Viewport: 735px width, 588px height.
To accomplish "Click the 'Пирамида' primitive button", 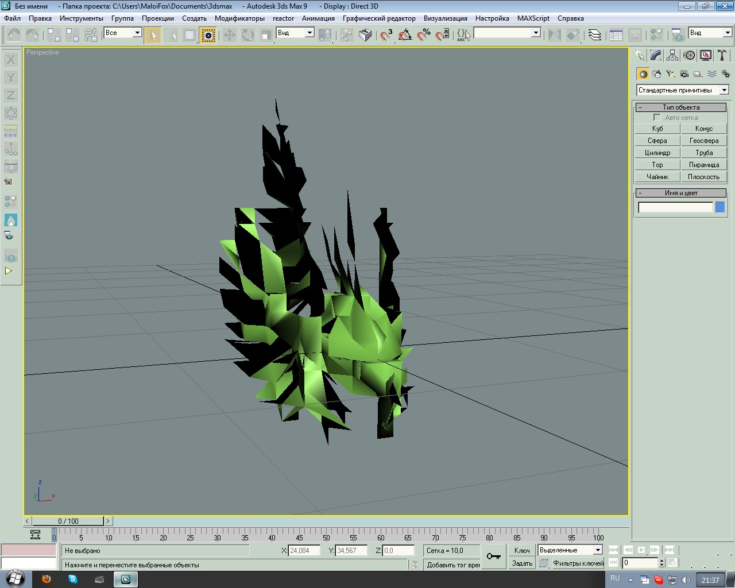I will coord(704,165).
